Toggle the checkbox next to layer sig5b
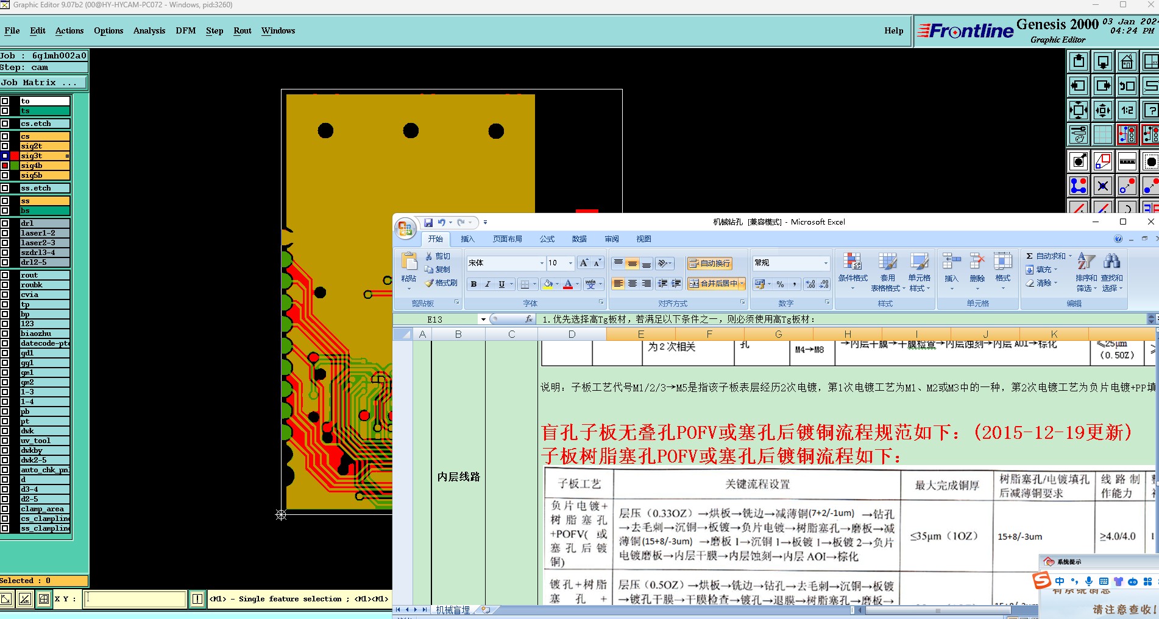Viewport: 1159px width, 619px height. [x=5, y=175]
